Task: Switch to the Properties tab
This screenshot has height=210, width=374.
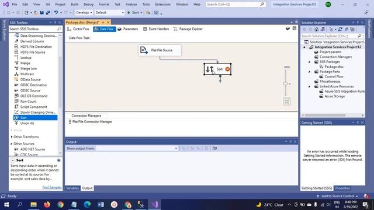Action: pyautogui.click(x=342, y=188)
